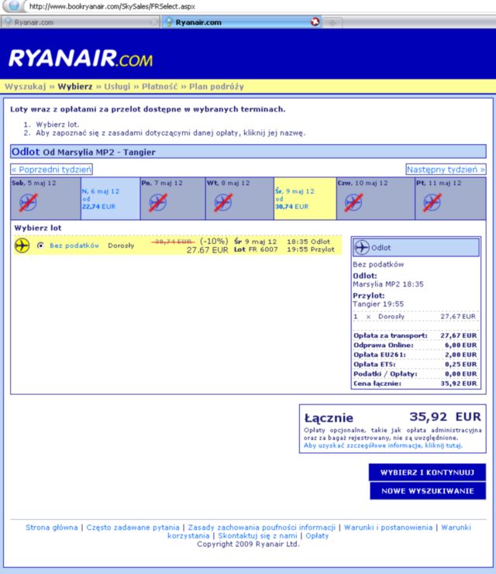Click Marsylia MP2 18:35 departure text
Viewport: 496px width, 574px height.
pos(388,284)
